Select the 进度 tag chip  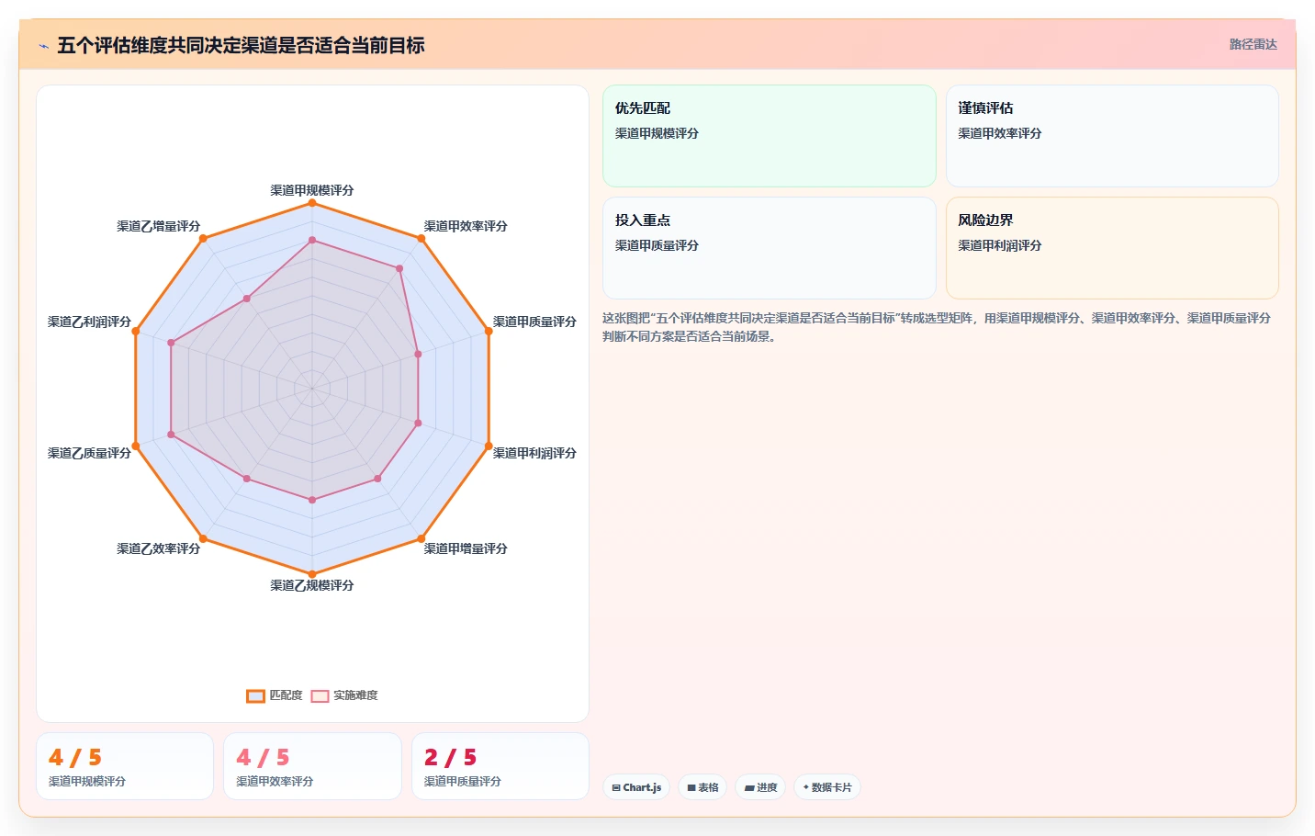(760, 787)
